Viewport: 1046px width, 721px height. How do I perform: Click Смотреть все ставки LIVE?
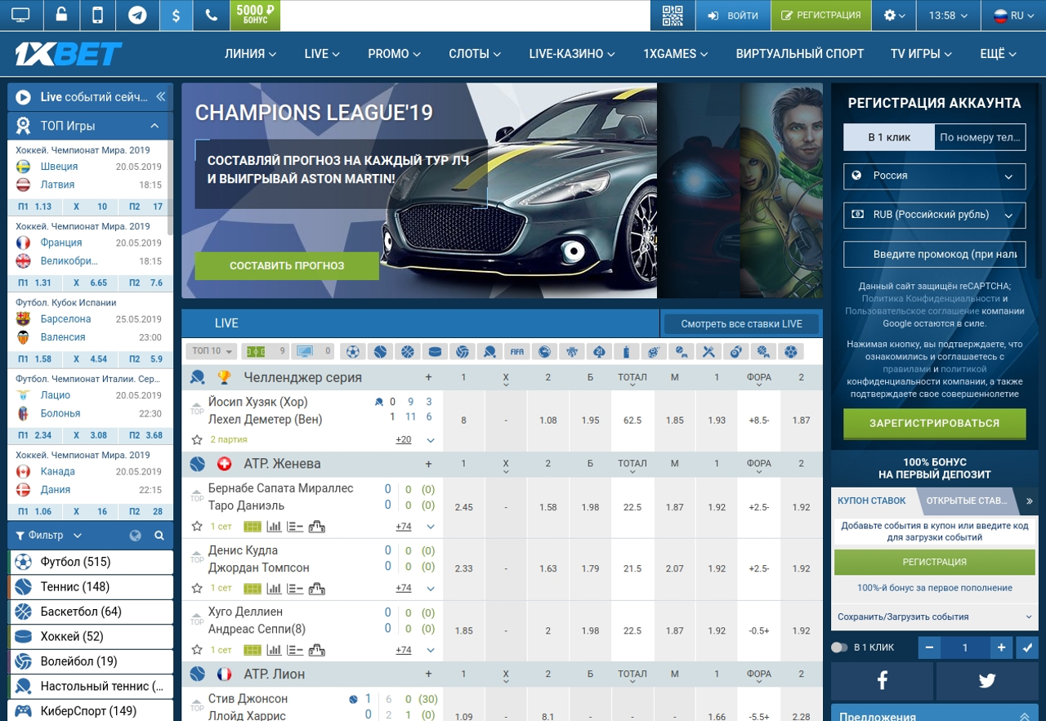coord(741,324)
